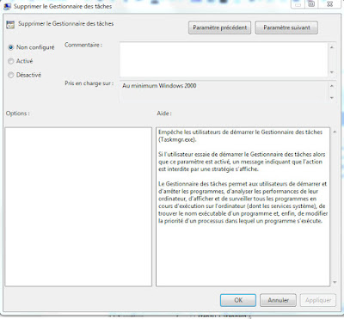Click the grayed-out Appliquer button
The height and width of the screenshot is (319, 344).
coord(318,300)
